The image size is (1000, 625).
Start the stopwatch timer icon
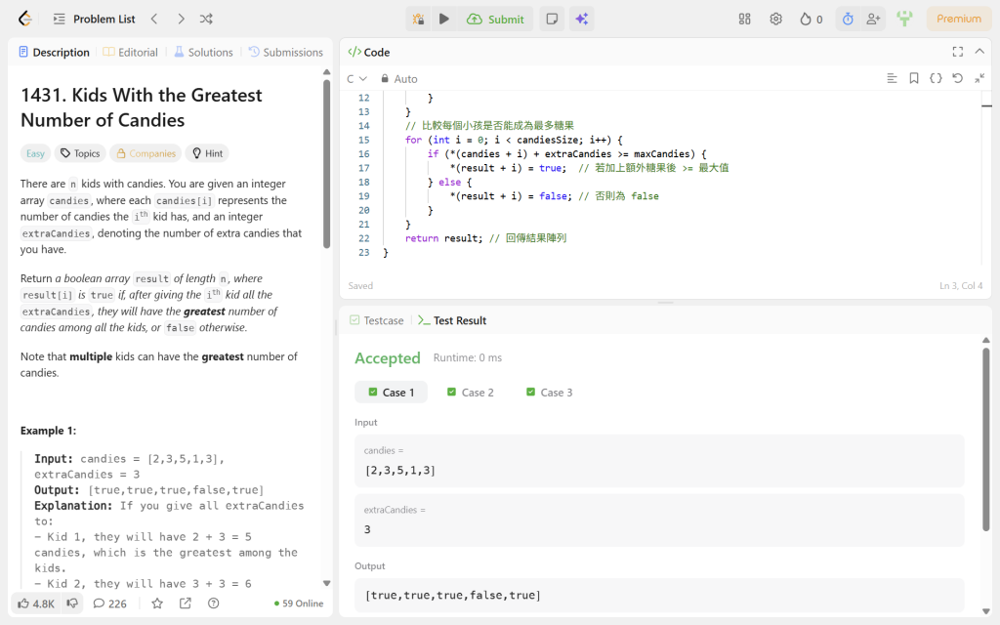tap(848, 20)
